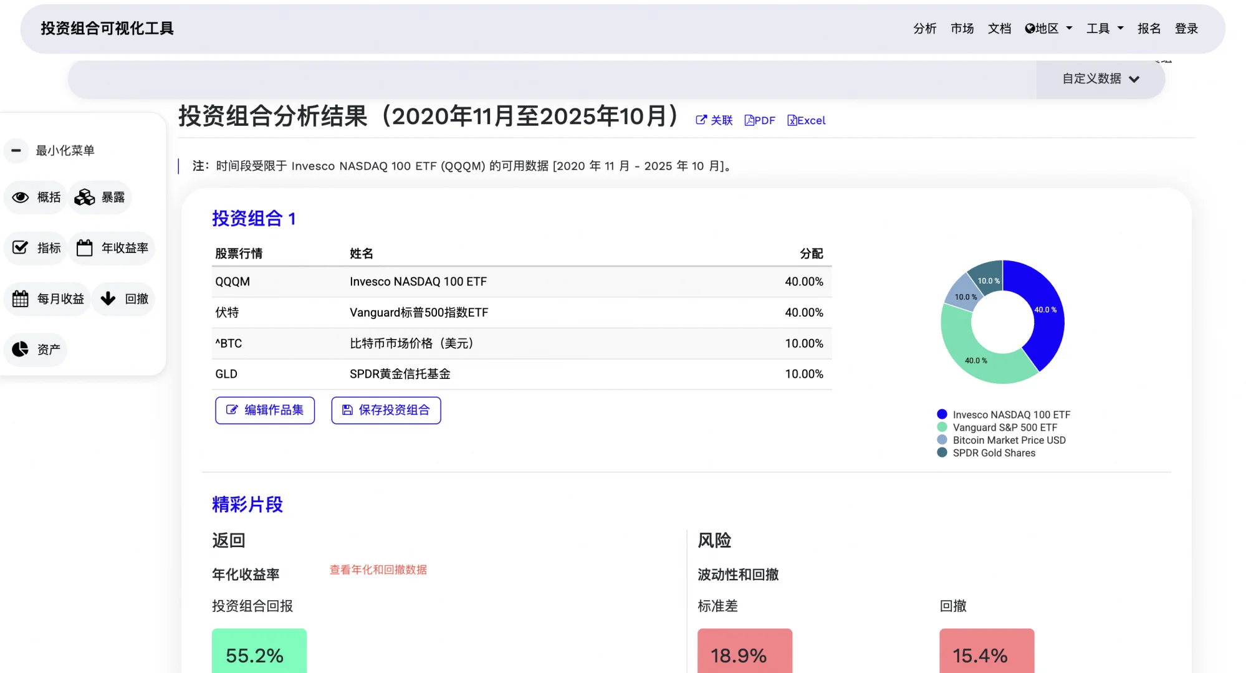Click the Excel export icon
Viewport: 1246px width, 673px height.
806,120
